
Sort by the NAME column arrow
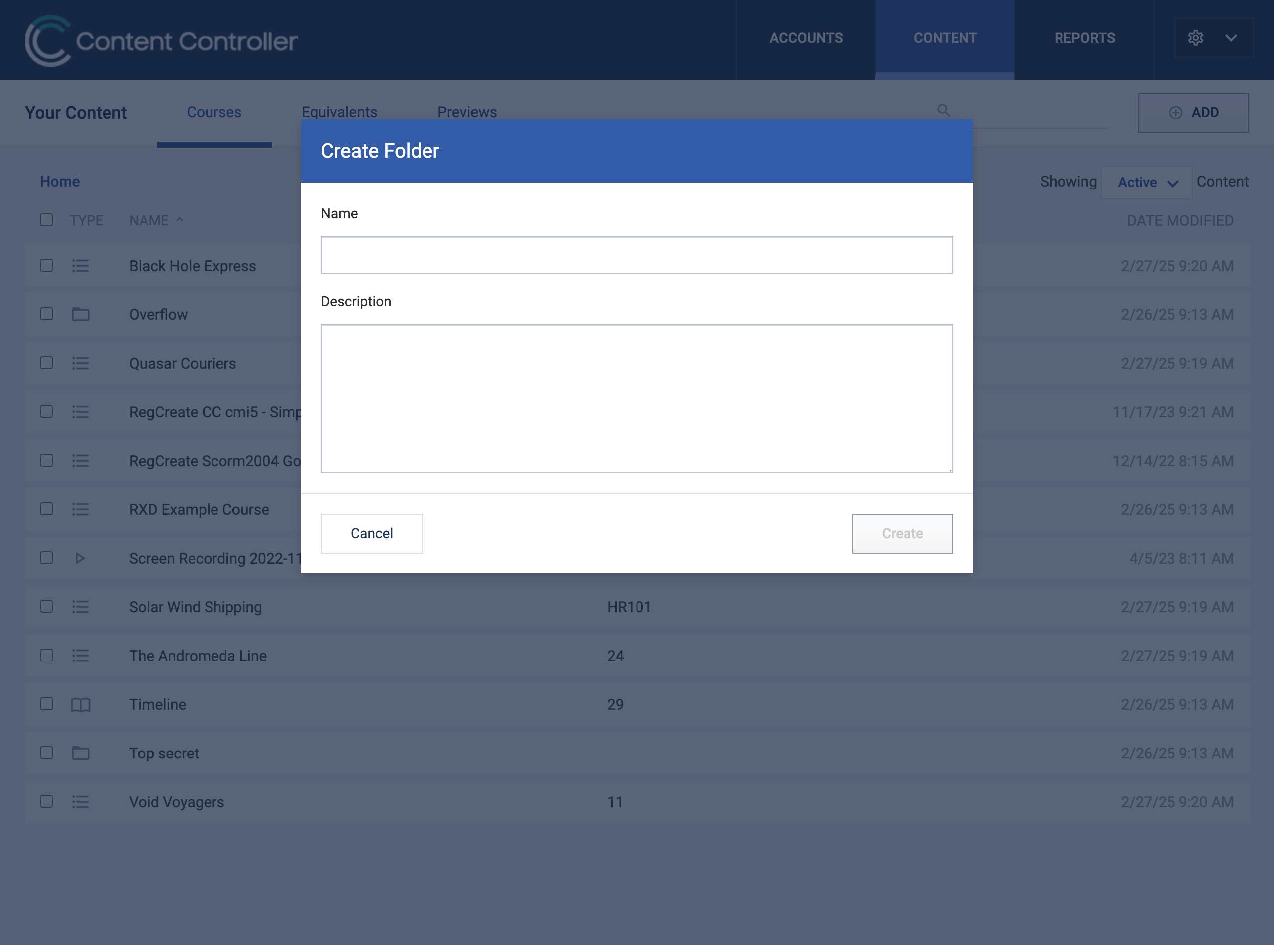[180, 220]
